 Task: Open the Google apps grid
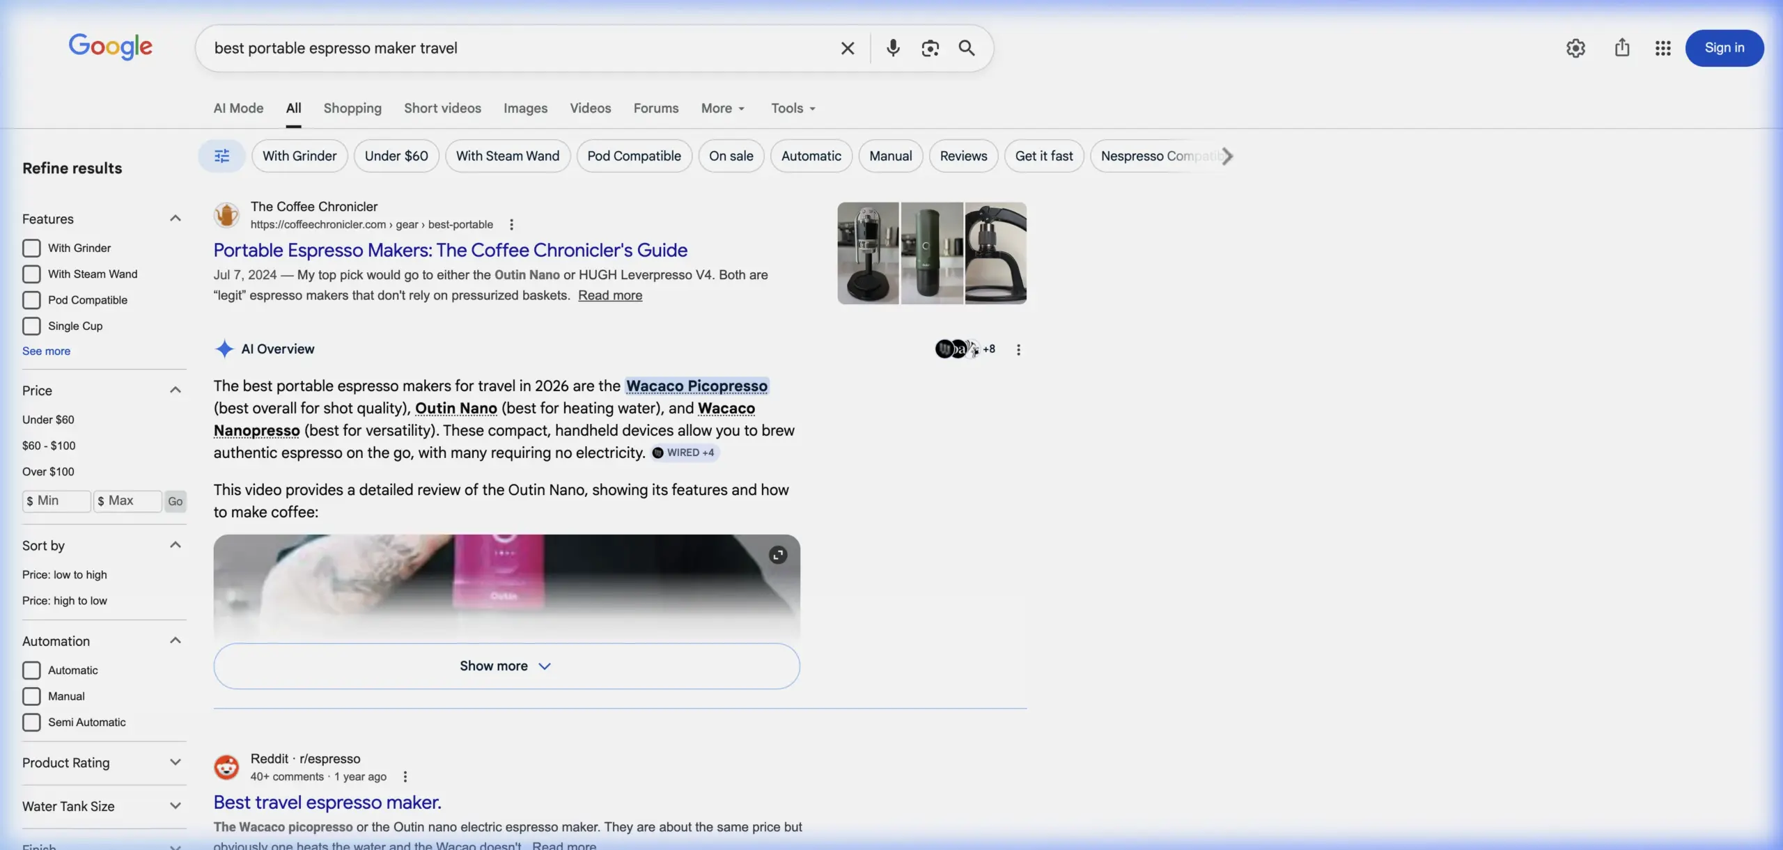(1663, 47)
